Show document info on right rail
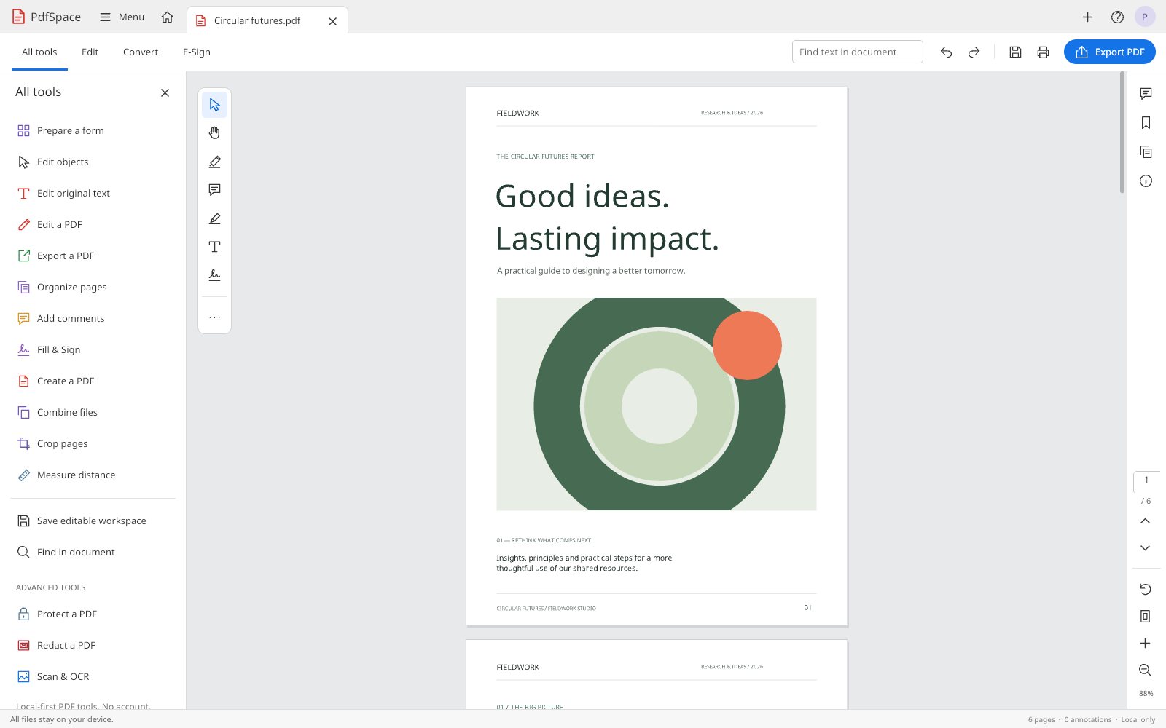 tap(1146, 181)
